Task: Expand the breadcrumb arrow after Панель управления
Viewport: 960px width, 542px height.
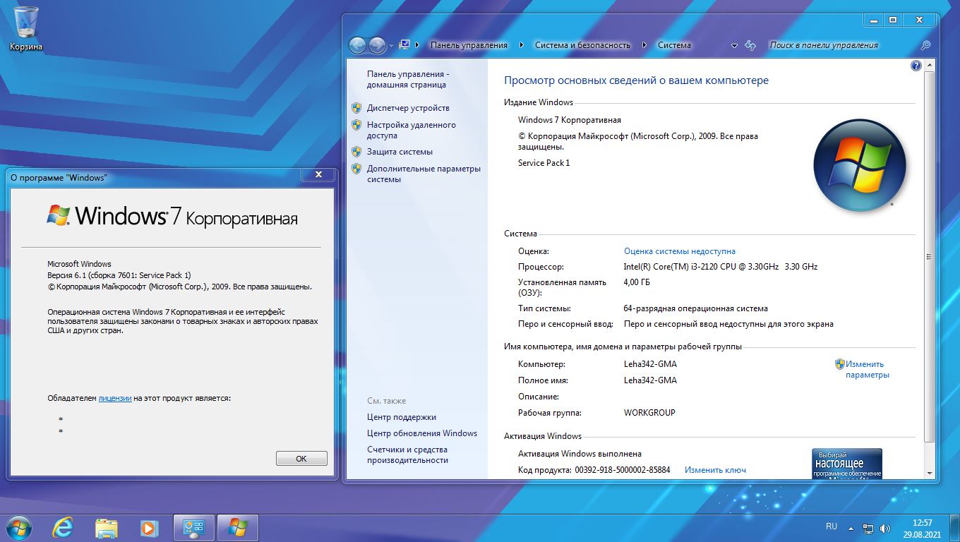Action: coord(522,45)
